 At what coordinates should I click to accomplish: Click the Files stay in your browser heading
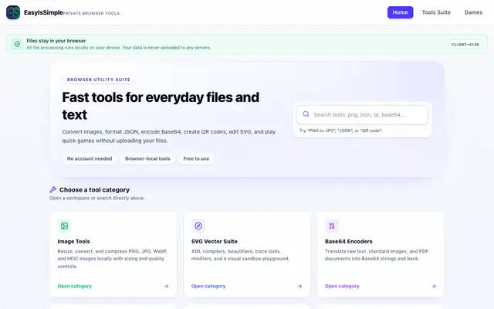[56, 41]
